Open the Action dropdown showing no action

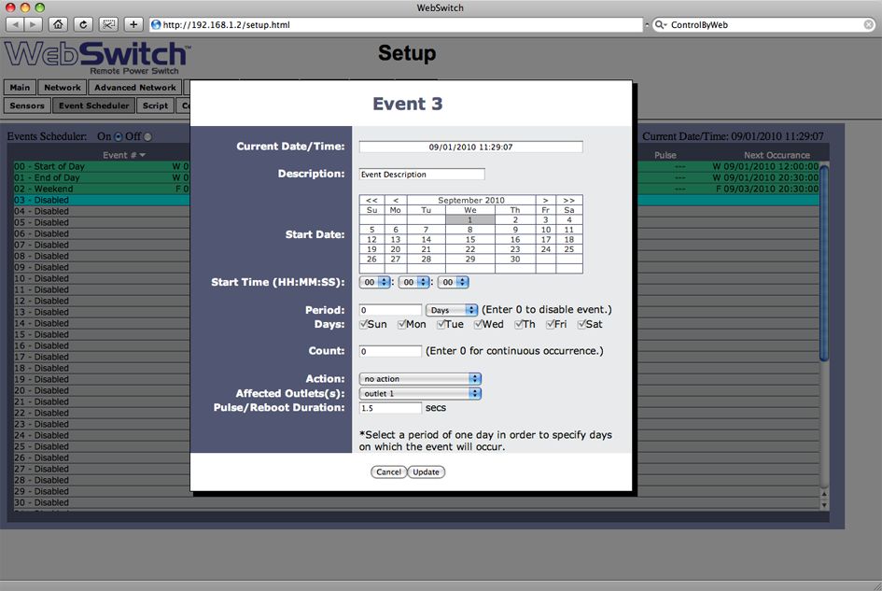pos(420,379)
